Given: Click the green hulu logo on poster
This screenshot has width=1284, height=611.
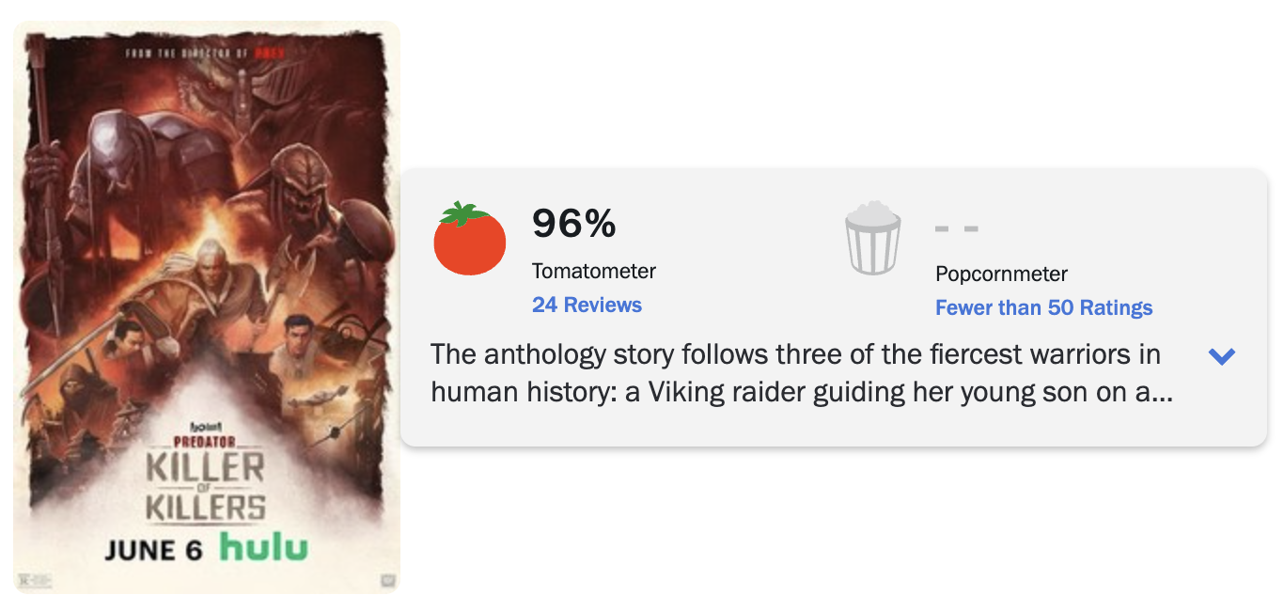Looking at the screenshot, I should (x=263, y=547).
